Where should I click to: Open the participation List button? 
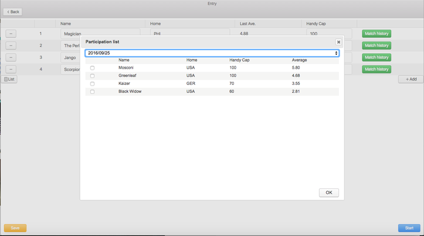10,79
